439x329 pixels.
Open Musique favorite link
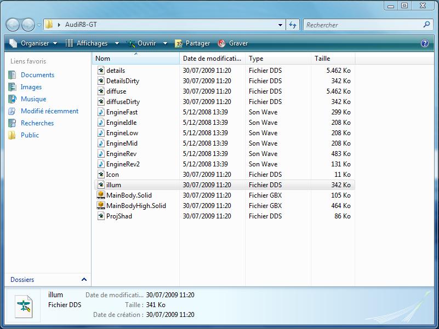(x=33, y=99)
